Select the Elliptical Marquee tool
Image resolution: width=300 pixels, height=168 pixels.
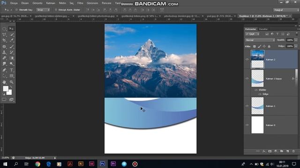[4, 29]
